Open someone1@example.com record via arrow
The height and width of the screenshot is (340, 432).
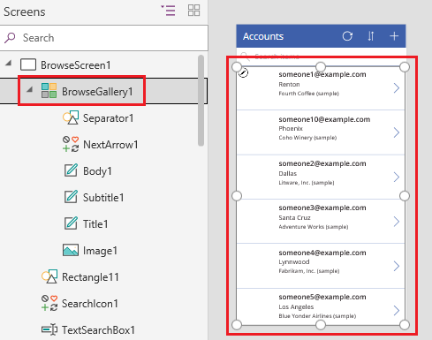click(397, 87)
